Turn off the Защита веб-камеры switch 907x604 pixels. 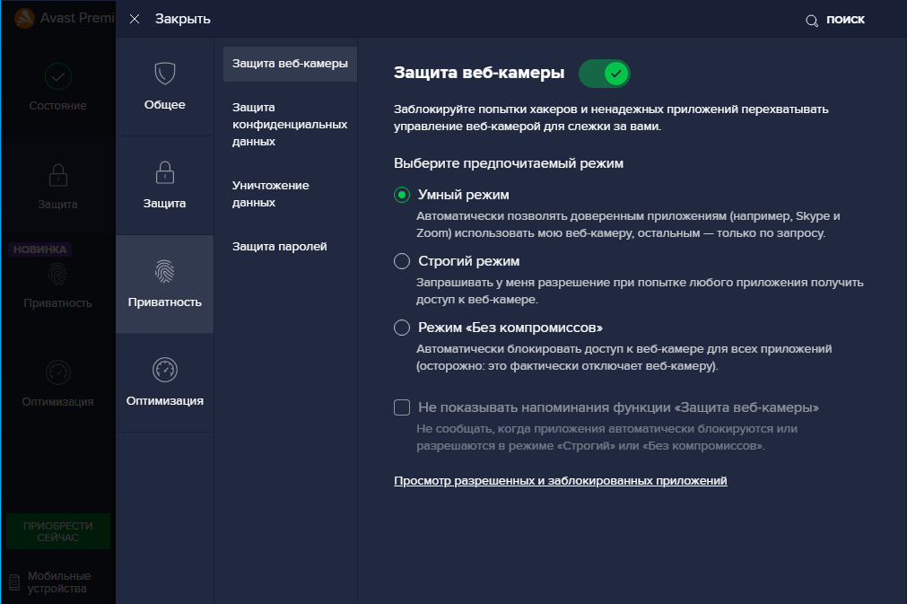coord(605,74)
